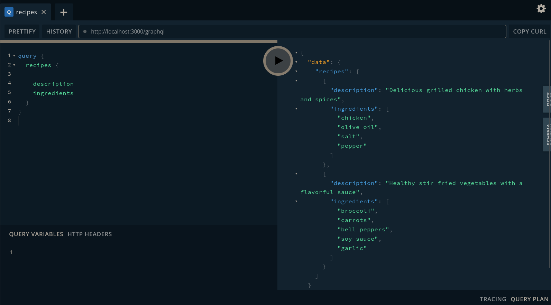Open TRACING panel
Viewport: 551px width, 305px height.
493,299
